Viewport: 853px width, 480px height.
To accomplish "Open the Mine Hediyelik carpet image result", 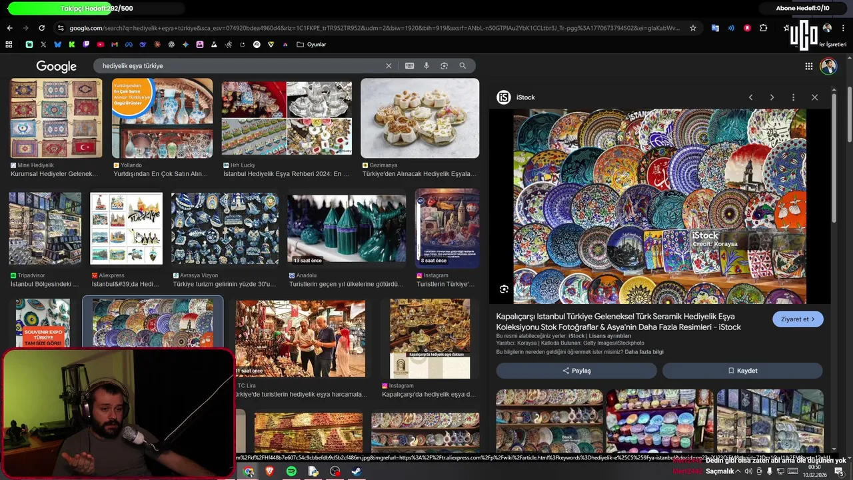I will pos(56,118).
